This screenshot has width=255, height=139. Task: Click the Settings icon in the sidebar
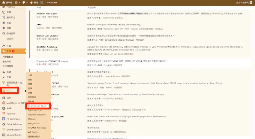click(4, 91)
